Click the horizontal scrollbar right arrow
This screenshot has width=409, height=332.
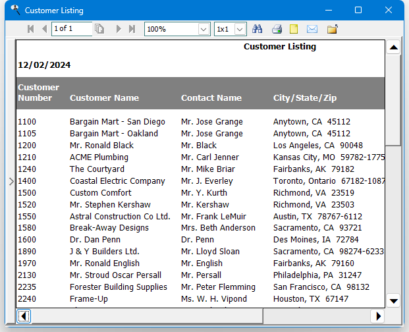pyautogui.click(x=377, y=316)
